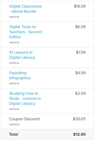Screen dimensions: 97x141
Task: Click the $4.99 price
Action: point(80,73)
